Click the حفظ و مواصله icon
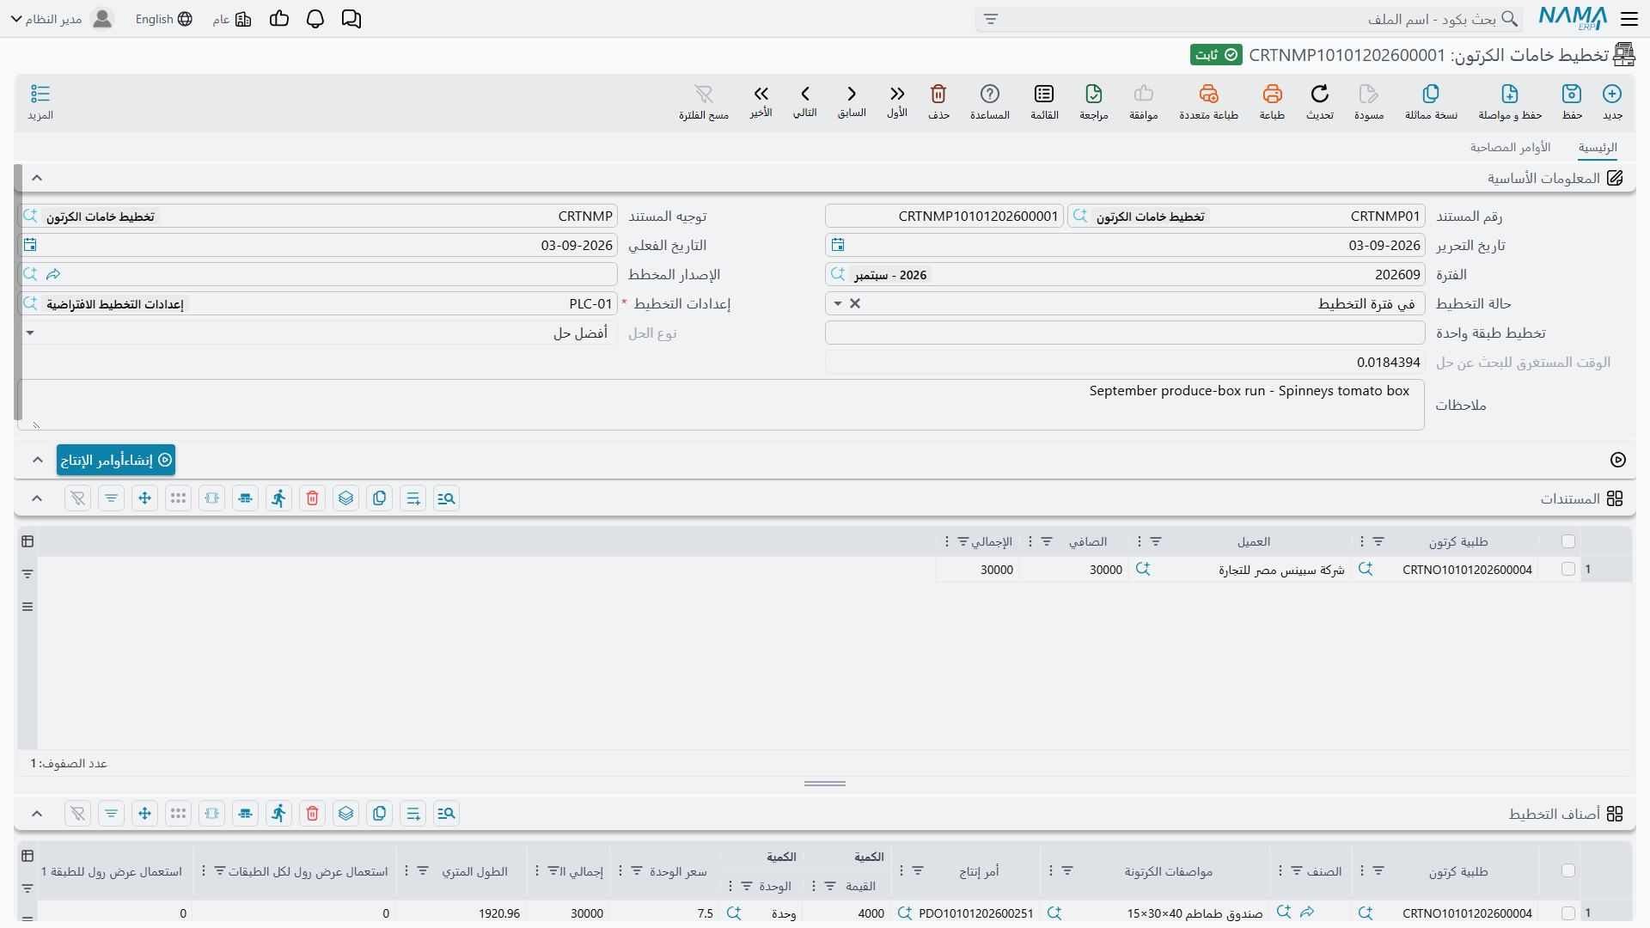This screenshot has width=1650, height=928. tap(1510, 94)
